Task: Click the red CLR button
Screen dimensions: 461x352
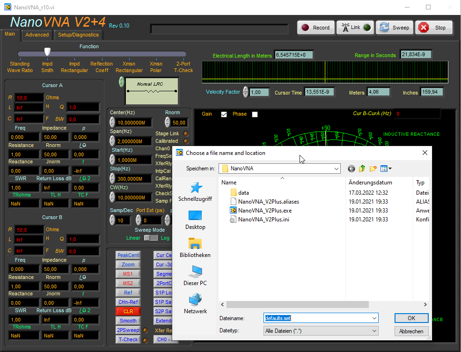Action: pos(128,311)
